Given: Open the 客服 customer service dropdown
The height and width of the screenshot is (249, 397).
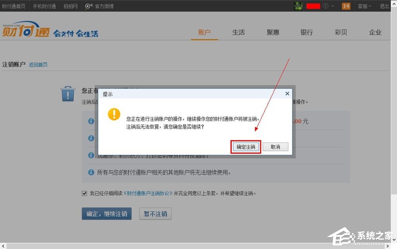Looking at the screenshot, I should [x=364, y=6].
